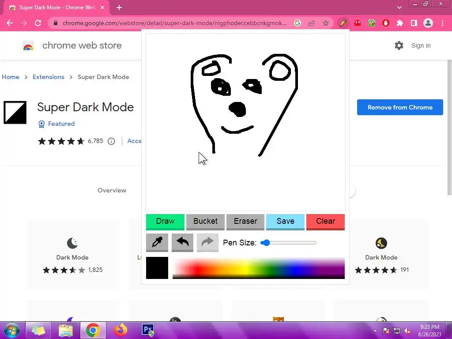Screen dimensions: 452x339
Task: Go back to the previous page
Action: pos(10,23)
